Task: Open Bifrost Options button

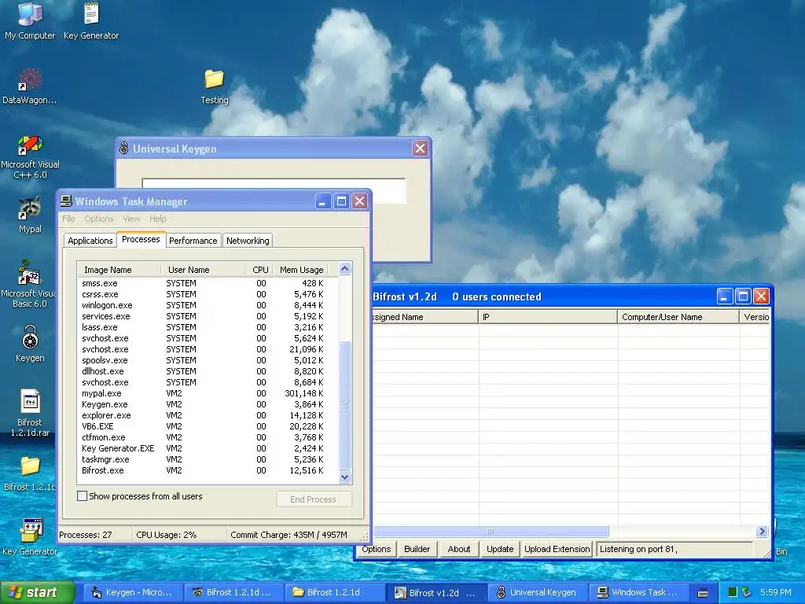Action: 377,549
